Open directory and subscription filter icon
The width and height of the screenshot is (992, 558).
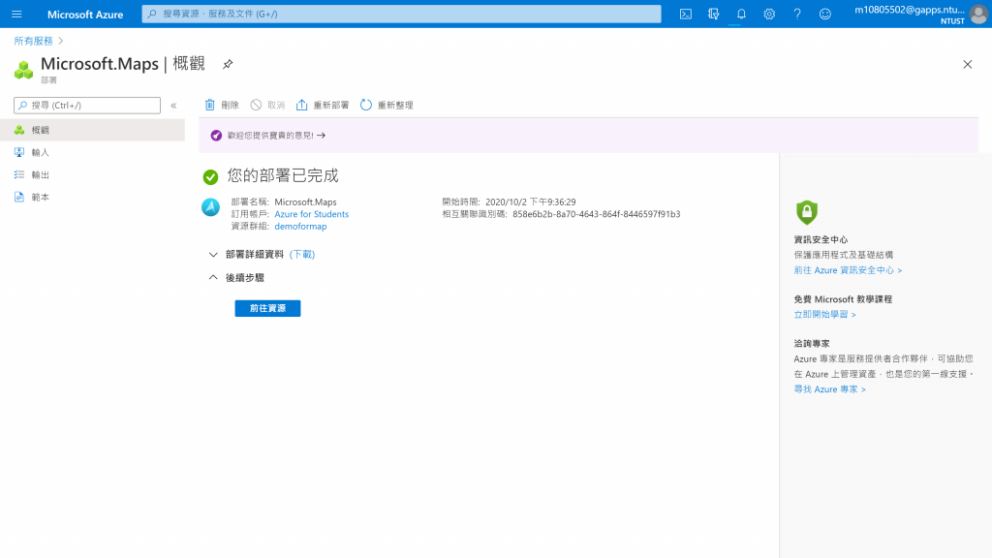714,14
